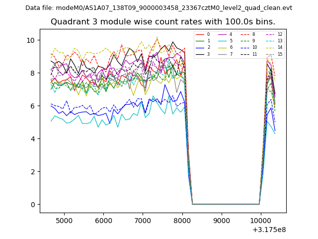The height and width of the screenshot is (239, 318).
Task: Select the gray dashed legend line for module 15
Action: pyautogui.click(x=270, y=54)
